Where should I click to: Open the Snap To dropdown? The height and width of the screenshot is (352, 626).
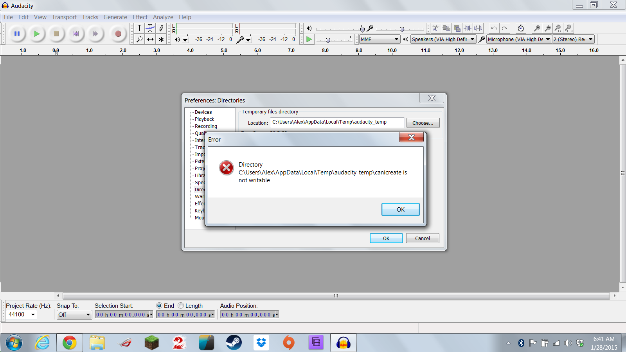(74, 315)
